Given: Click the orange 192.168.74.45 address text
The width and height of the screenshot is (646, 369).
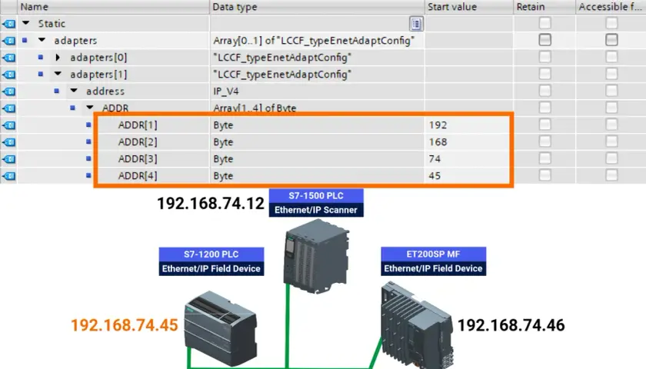Looking at the screenshot, I should [x=125, y=325].
